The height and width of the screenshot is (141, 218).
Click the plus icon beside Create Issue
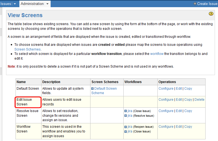[x=195, y=4]
